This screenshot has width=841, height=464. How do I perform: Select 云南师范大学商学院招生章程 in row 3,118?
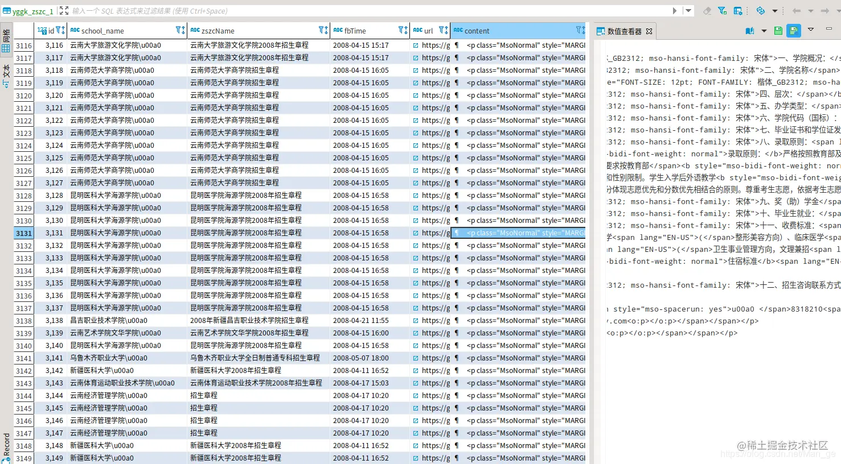pos(259,71)
